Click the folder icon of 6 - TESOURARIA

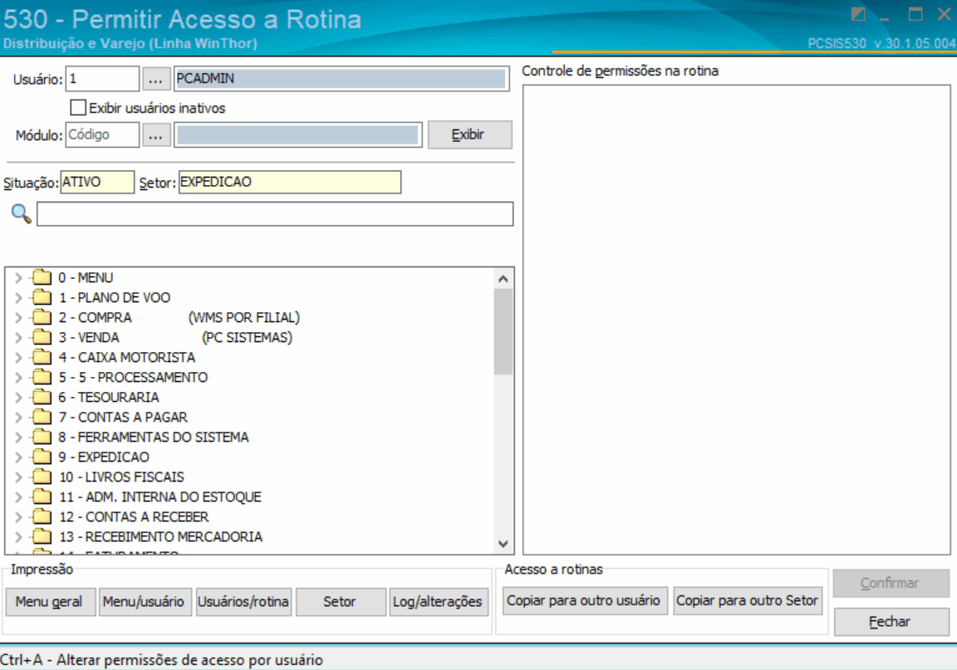42,397
